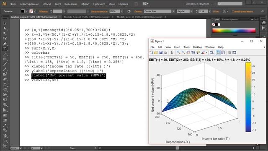Open the Desktop menu in Figure 1

pyautogui.click(x=197, y=47)
